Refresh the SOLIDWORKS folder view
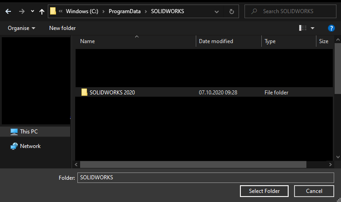This screenshot has width=341, height=202. (x=232, y=11)
